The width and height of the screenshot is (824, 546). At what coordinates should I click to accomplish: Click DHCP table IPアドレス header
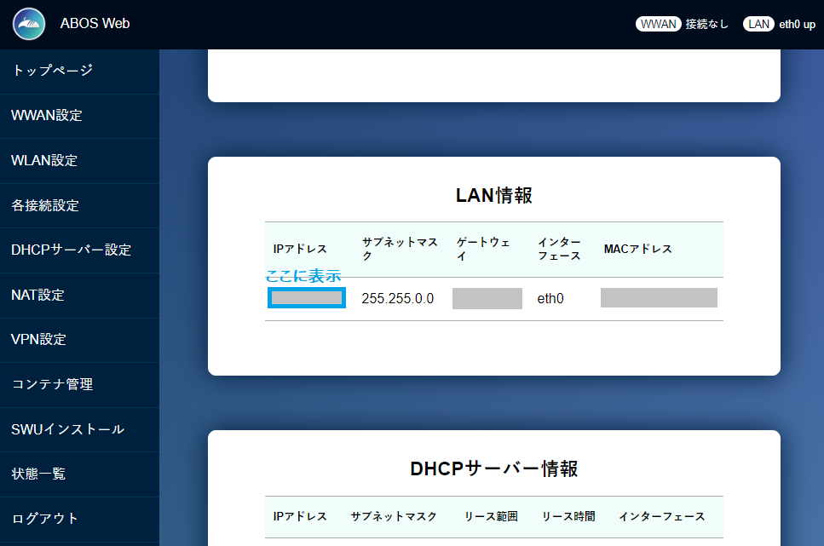coord(300,516)
